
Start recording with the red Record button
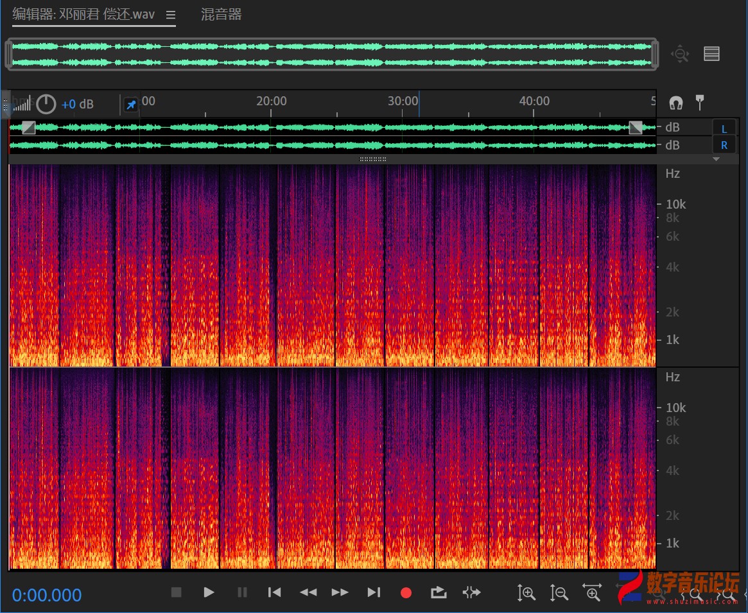tap(406, 592)
